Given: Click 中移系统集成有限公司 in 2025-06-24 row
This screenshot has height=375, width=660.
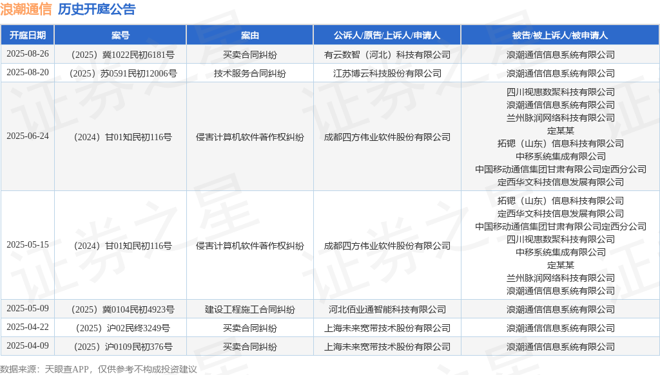Looking at the screenshot, I should click(x=561, y=156).
